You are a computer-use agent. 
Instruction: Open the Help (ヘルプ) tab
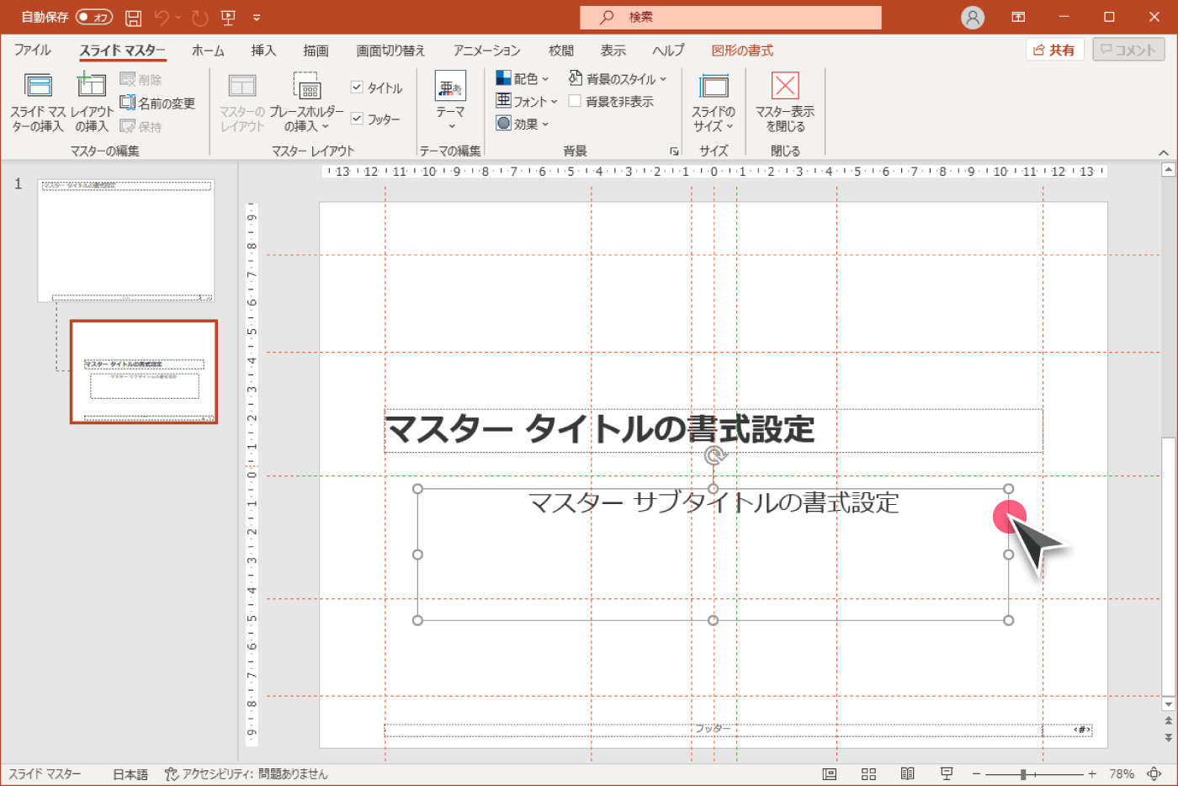pos(668,50)
